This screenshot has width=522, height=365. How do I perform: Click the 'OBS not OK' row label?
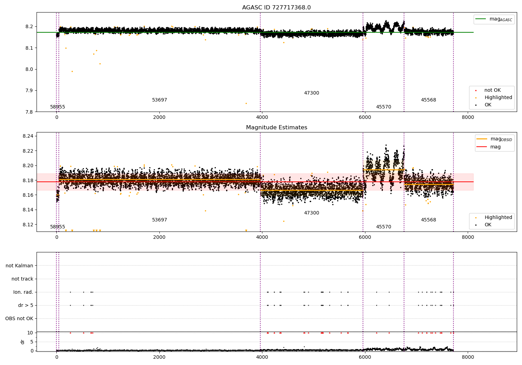point(19,319)
